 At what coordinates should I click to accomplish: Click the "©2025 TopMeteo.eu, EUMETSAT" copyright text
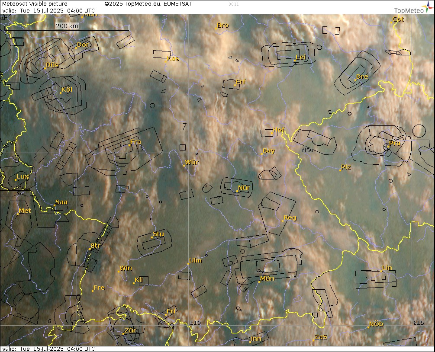148,4
